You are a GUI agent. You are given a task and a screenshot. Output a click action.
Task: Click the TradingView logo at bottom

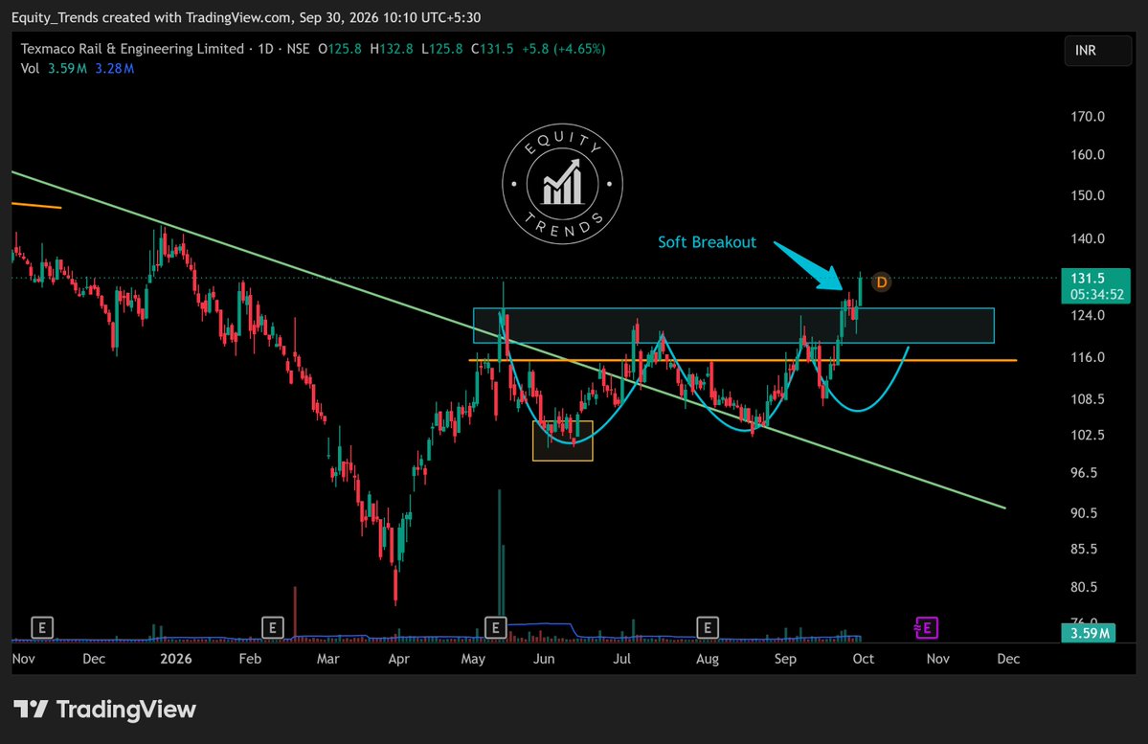pyautogui.click(x=104, y=710)
